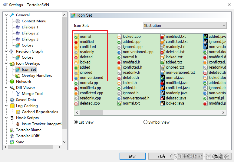Viewport: 234px width, 162px height.
Task: Click the Saved Data icon
Action: (x=12, y=100)
